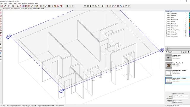This screenshot has height=107, width=190.
Task: Toggle visibility of ARCH - Appliances layer
Action: (x=185, y=13)
